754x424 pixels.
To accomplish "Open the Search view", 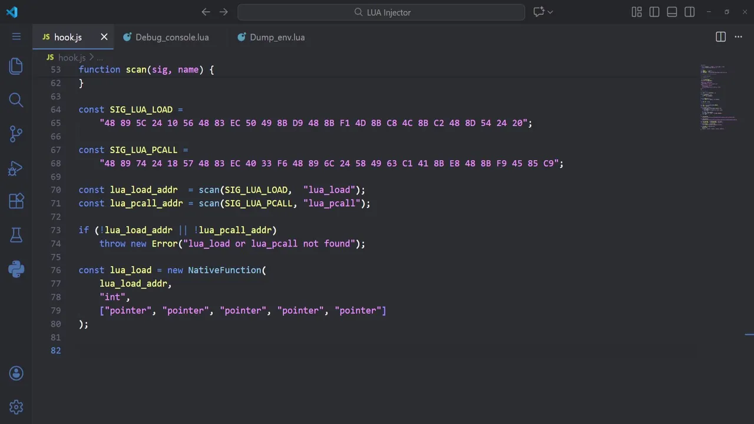I will point(16,100).
